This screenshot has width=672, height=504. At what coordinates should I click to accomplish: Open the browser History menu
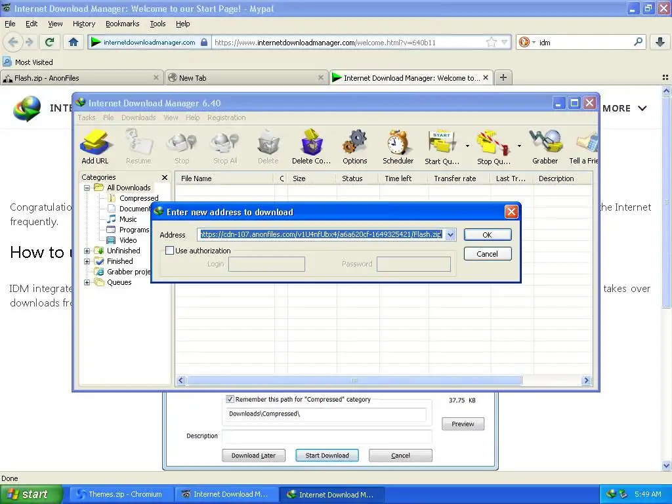coord(84,24)
